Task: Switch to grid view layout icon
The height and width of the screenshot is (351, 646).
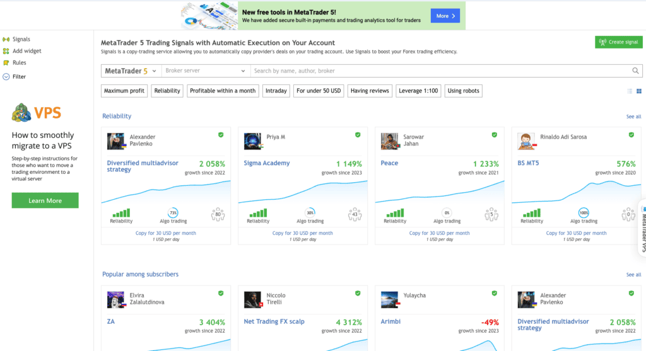Action: tap(639, 91)
